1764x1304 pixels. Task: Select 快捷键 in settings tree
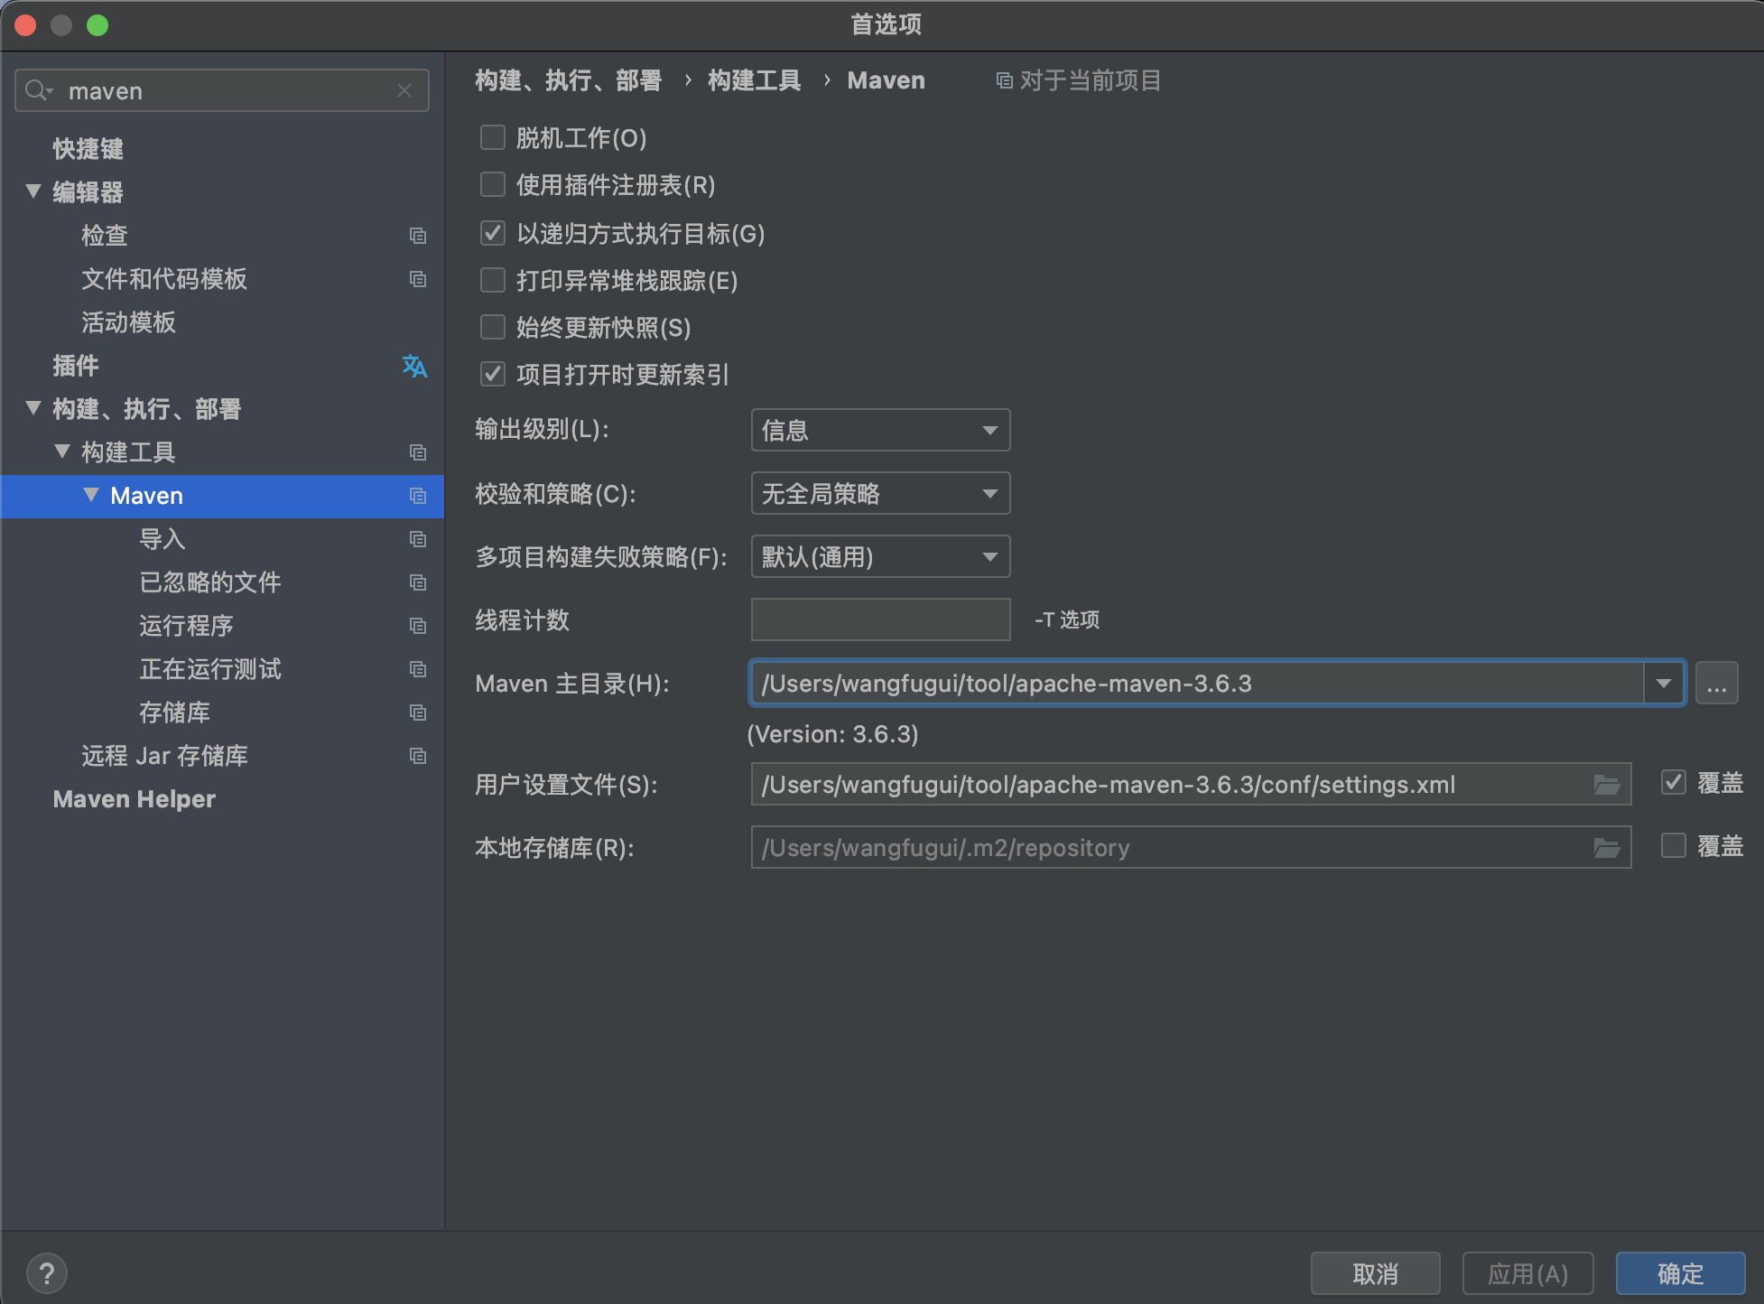(88, 149)
